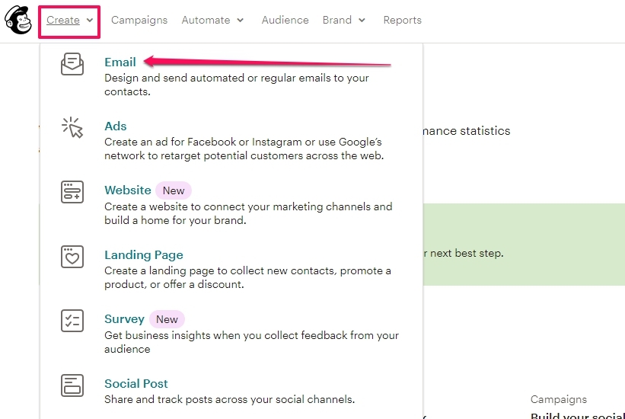Screen dimensions: 625x419
Task: Open the Campaigns menu item
Action: tap(139, 20)
